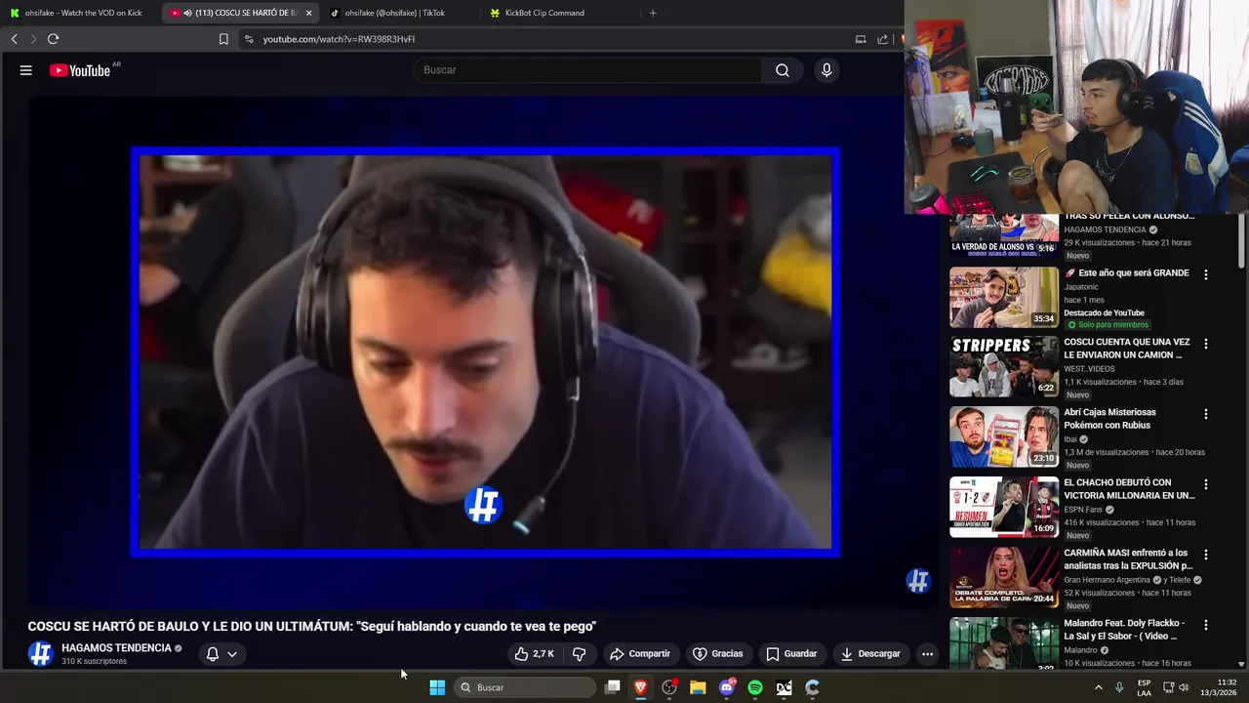Open options for the CARMIÑA MASI video

[x=1206, y=555]
